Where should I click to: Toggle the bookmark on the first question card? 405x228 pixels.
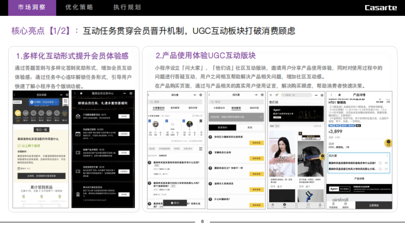point(150,120)
